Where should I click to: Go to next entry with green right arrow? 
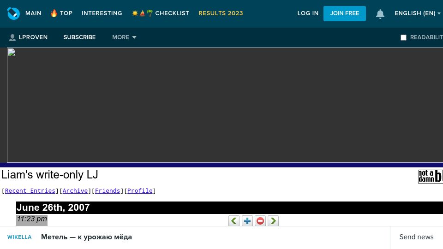click(x=273, y=221)
